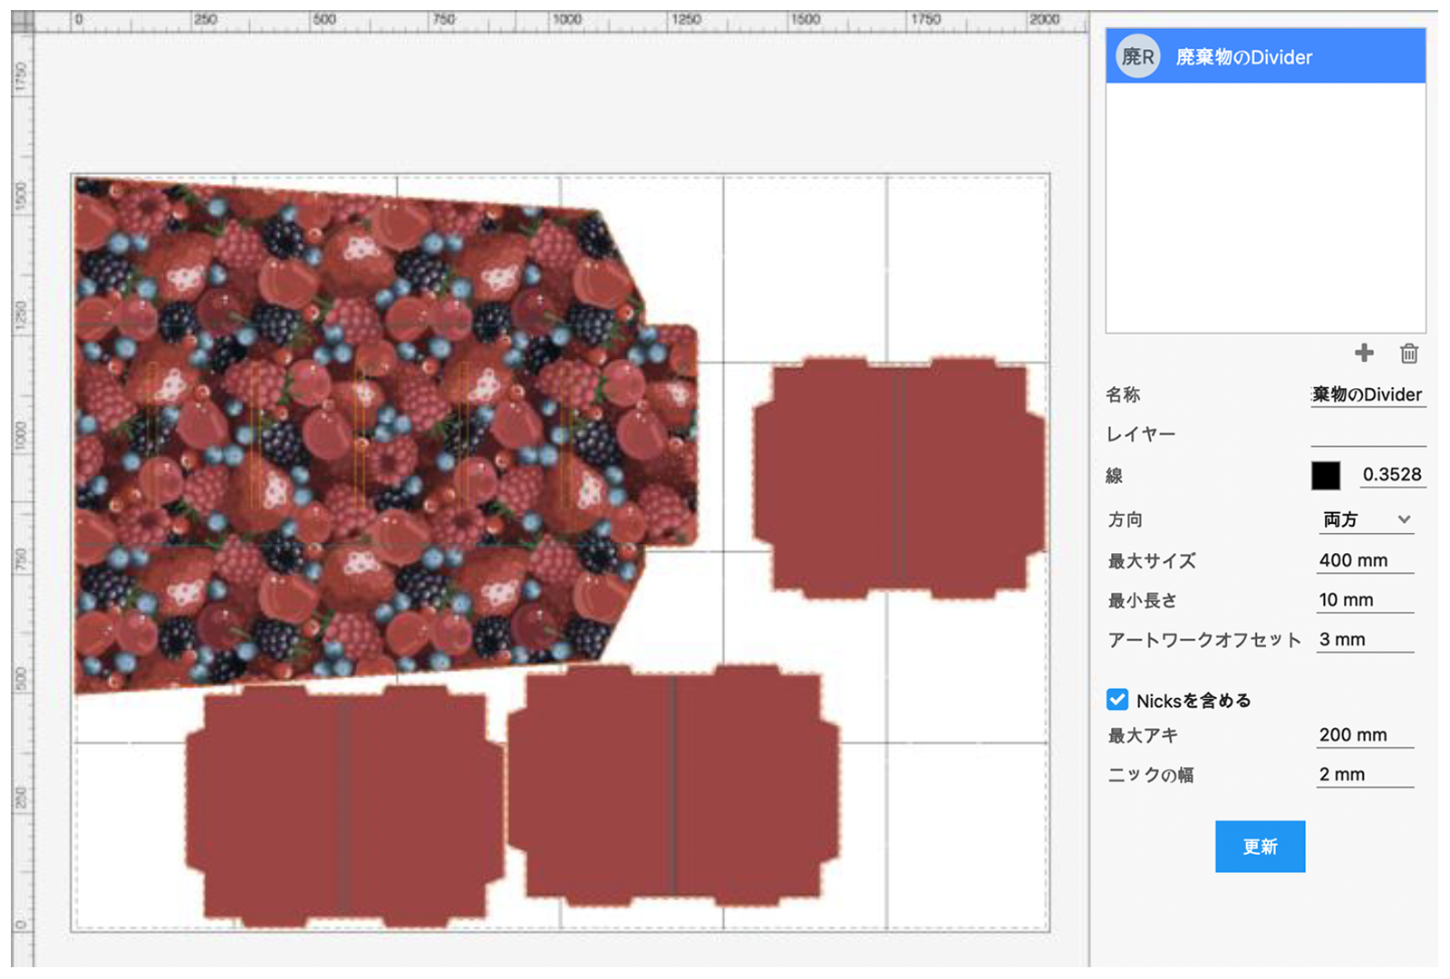Edit 最小長さ field showing 10 mm
This screenshot has width=1450, height=979.
[1365, 600]
